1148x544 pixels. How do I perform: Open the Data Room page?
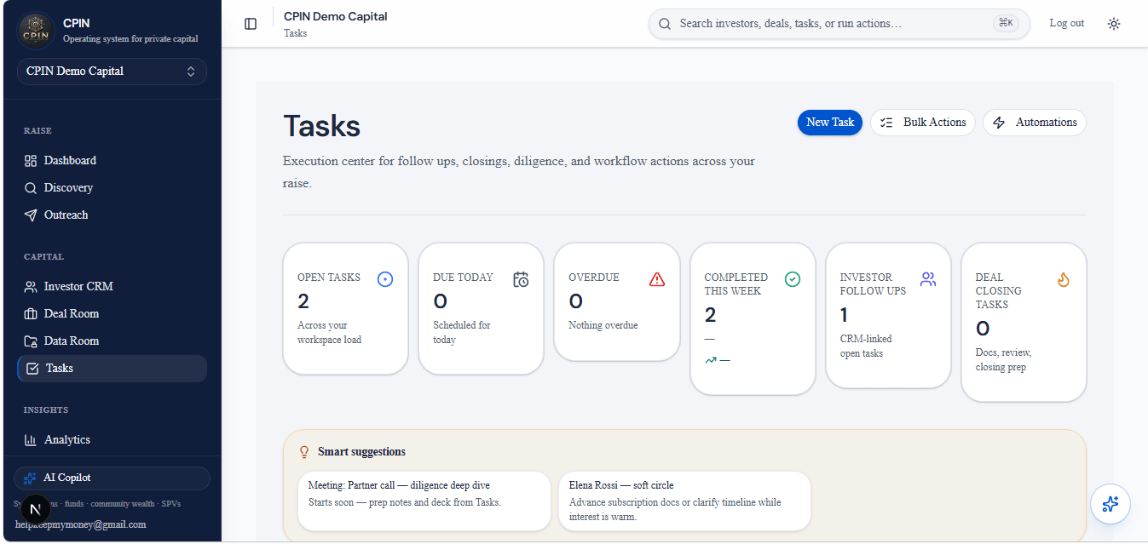(112, 341)
